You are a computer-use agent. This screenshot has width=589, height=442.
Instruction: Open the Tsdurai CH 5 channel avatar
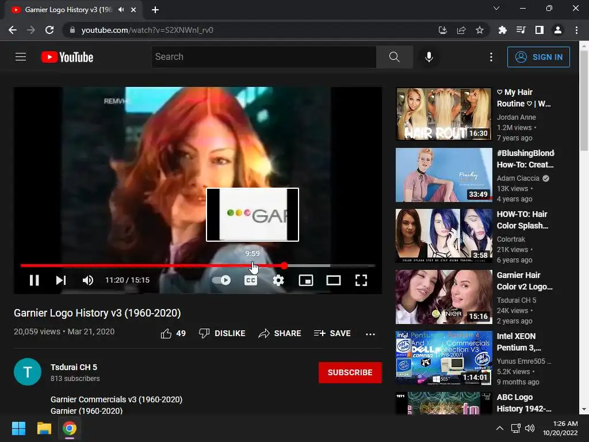(x=28, y=372)
